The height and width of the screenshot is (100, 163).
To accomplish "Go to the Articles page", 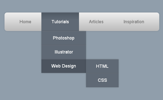I will click(x=96, y=22).
